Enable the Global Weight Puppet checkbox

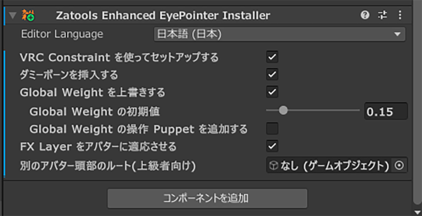pos(272,129)
